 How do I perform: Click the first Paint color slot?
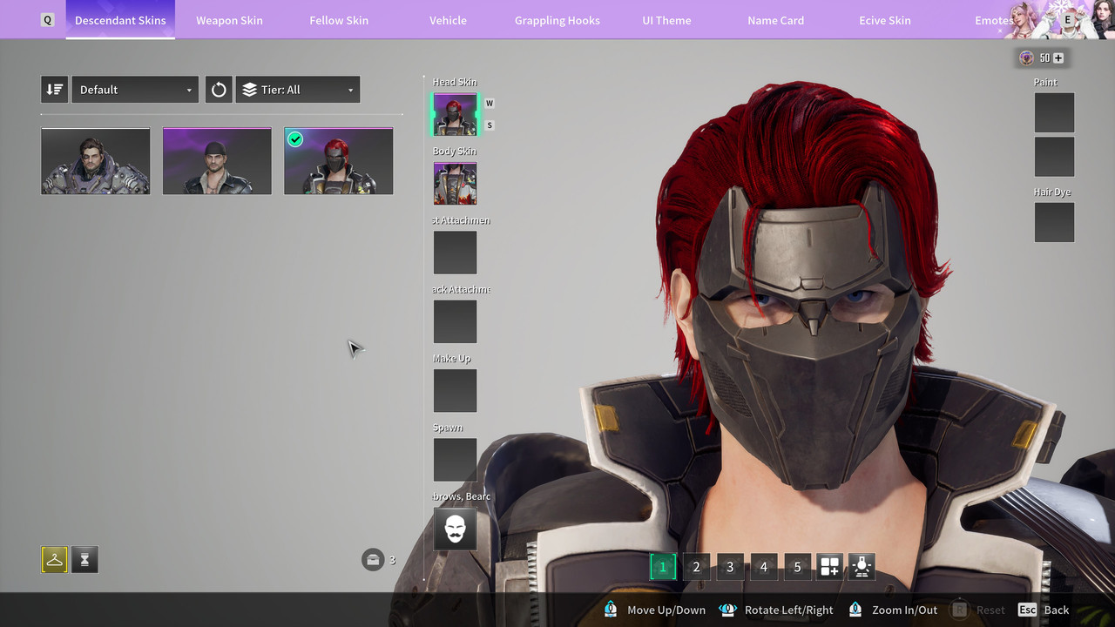click(x=1054, y=112)
